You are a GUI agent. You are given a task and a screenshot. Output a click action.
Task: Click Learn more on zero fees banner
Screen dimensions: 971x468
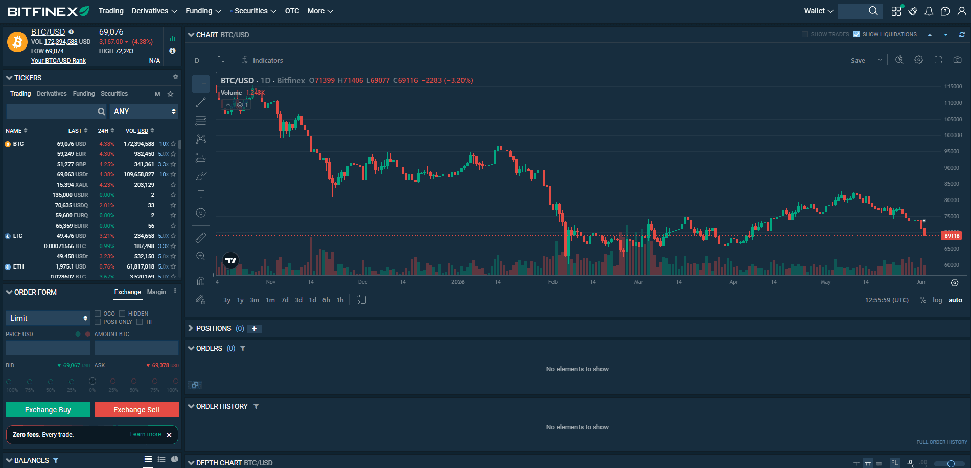(x=146, y=434)
